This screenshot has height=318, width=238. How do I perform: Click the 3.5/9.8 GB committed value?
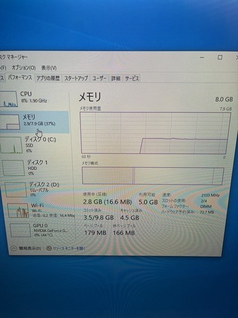click(99, 217)
